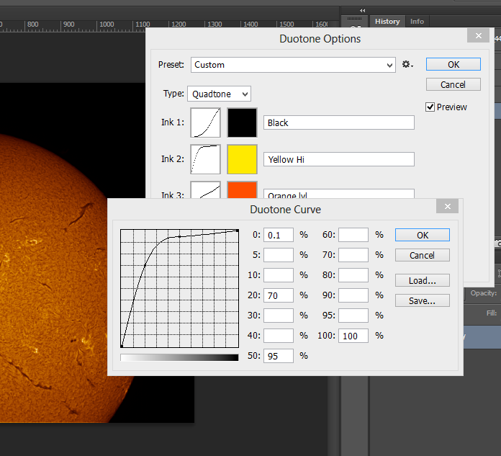Pick the black Ink 1 color swatch
Viewport: 501px width, 456px height.
[x=243, y=123]
